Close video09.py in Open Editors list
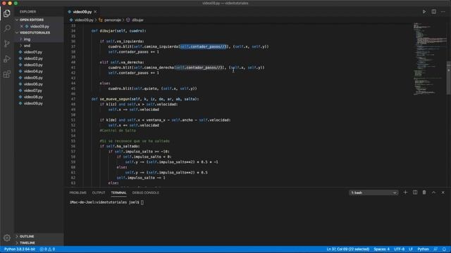This screenshot has height=253, width=451. point(22,26)
